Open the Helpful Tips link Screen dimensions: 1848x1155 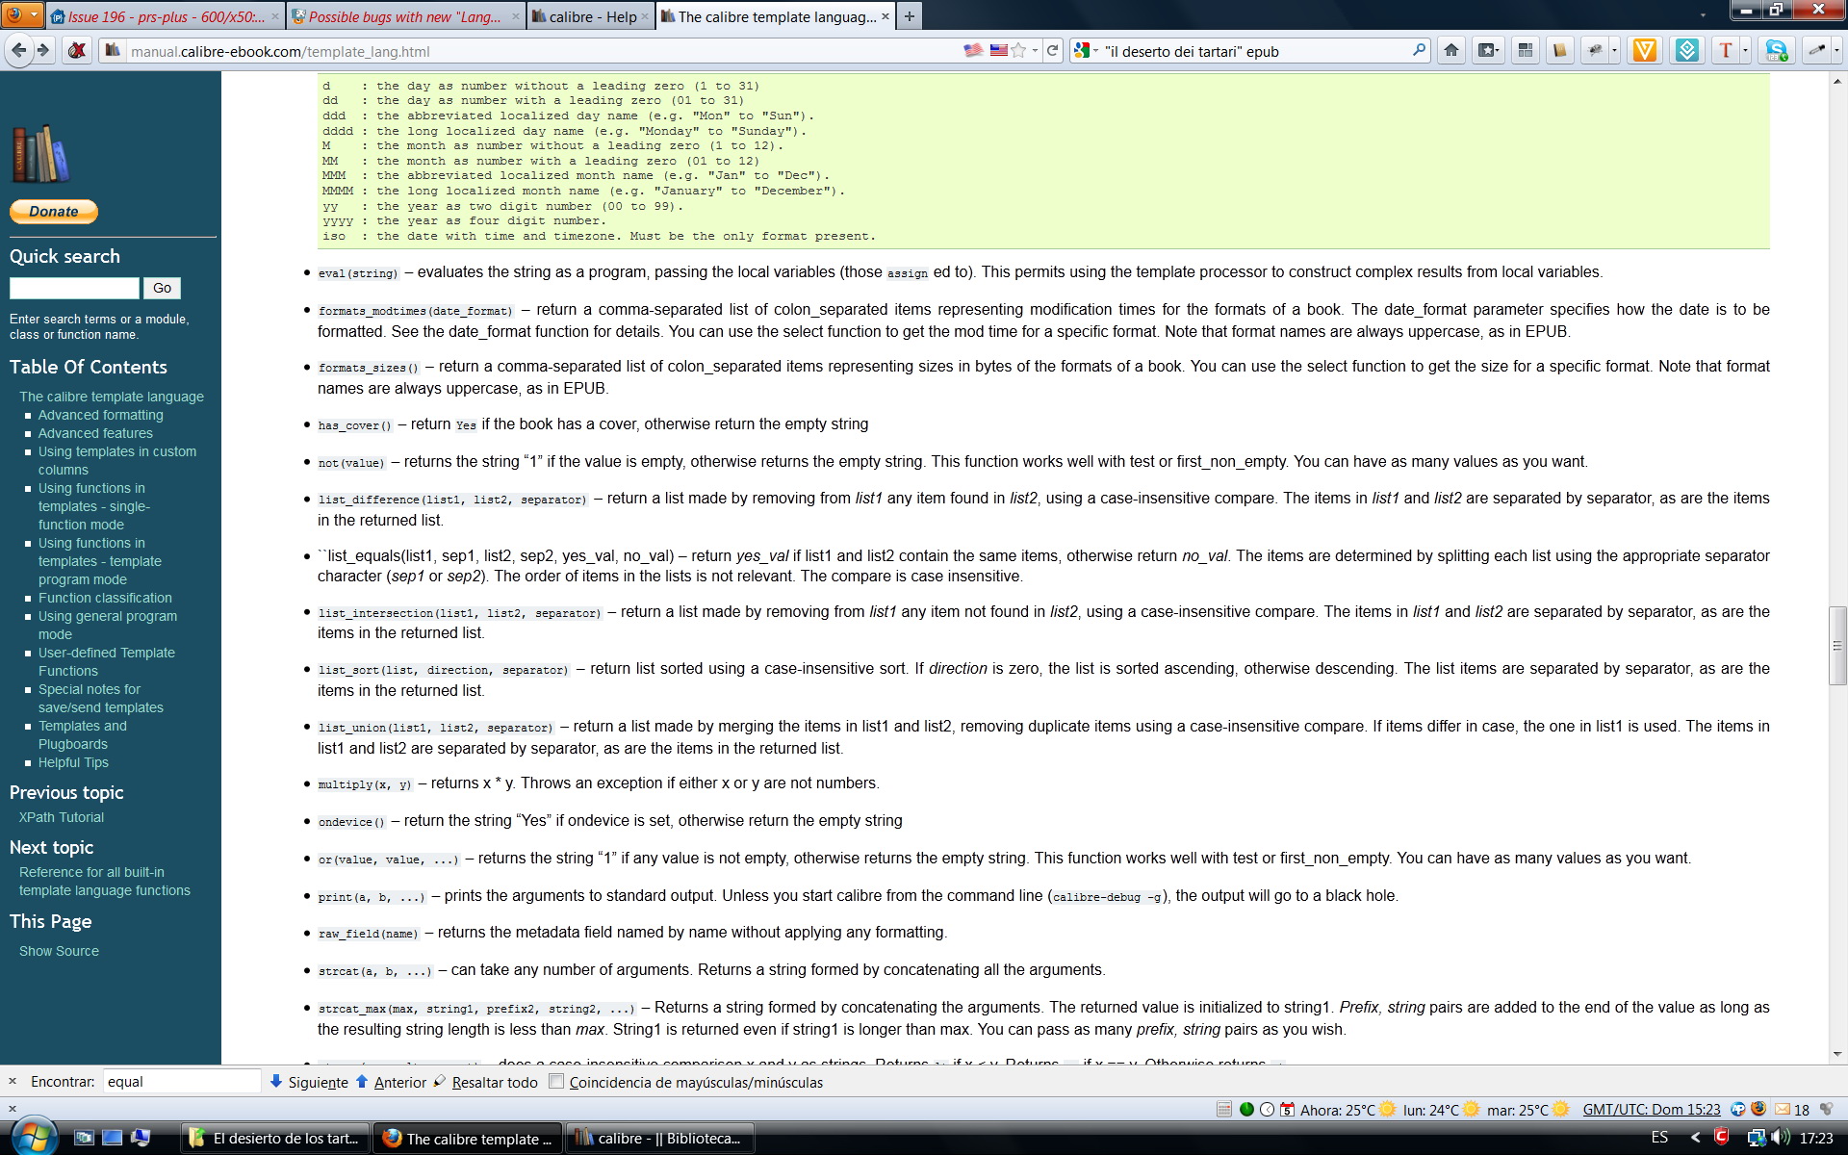pyautogui.click(x=73, y=762)
